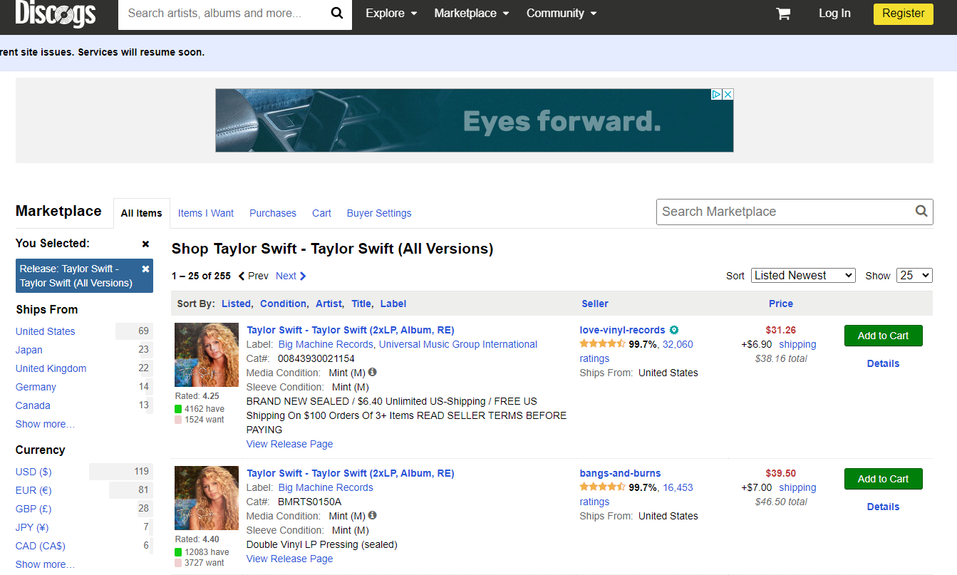This screenshot has height=575, width=957.
Task: Click the star rating of bangs-and-burns
Action: click(602, 487)
